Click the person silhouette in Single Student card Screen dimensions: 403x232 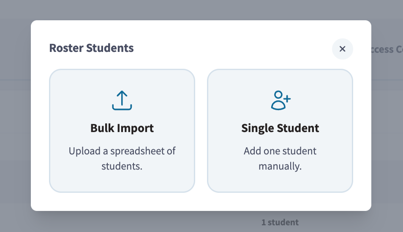click(x=278, y=100)
